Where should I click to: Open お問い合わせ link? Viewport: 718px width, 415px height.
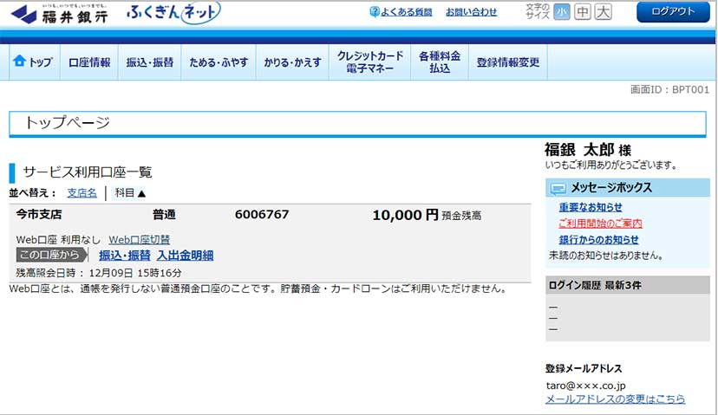[x=471, y=12]
